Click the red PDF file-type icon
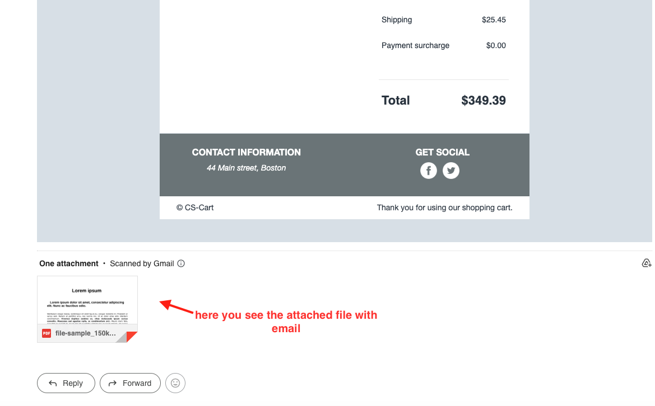The width and height of the screenshot is (655, 406). click(47, 333)
